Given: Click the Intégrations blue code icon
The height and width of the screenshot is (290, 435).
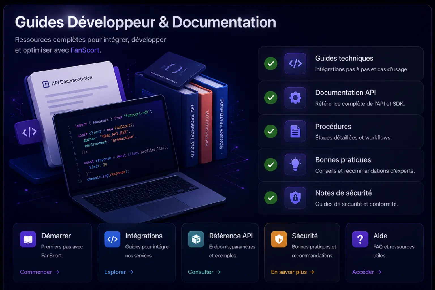Looking at the screenshot, I should 112,239.
